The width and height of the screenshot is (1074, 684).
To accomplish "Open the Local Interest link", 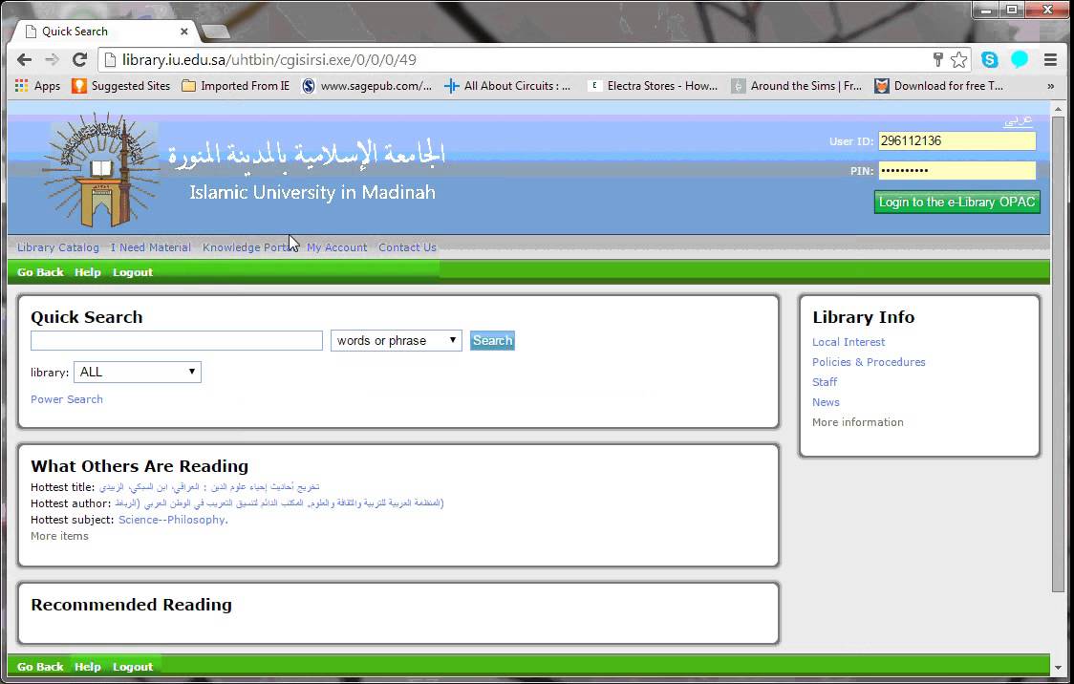I will pyautogui.click(x=848, y=342).
